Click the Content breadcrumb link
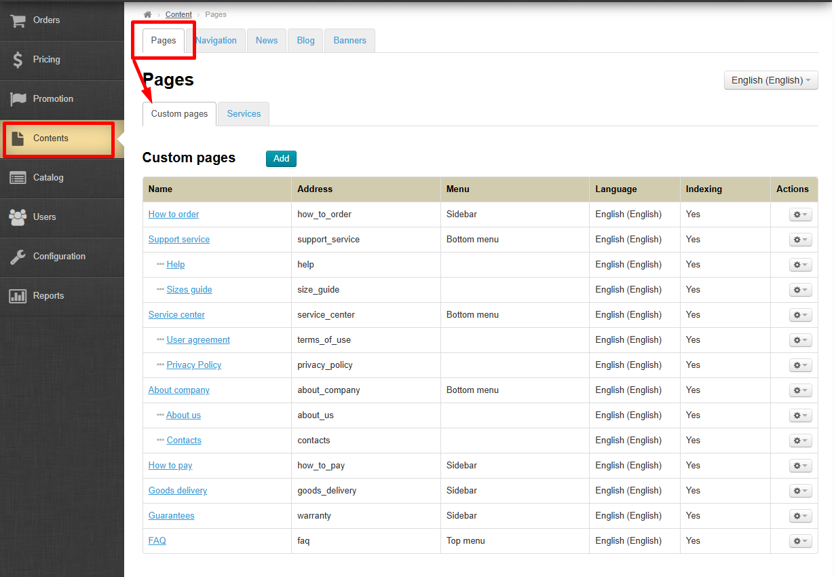 178,14
